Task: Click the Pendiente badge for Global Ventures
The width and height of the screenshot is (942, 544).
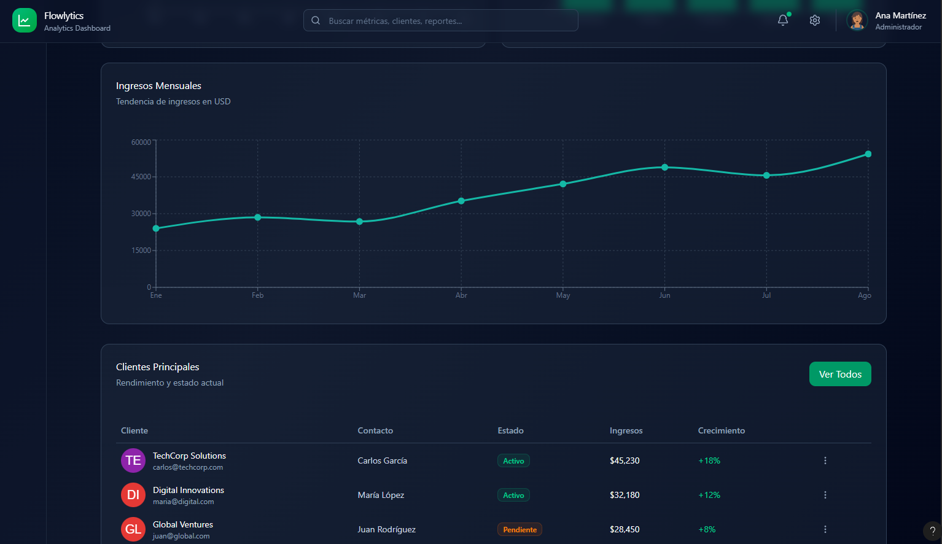Action: [x=520, y=529]
